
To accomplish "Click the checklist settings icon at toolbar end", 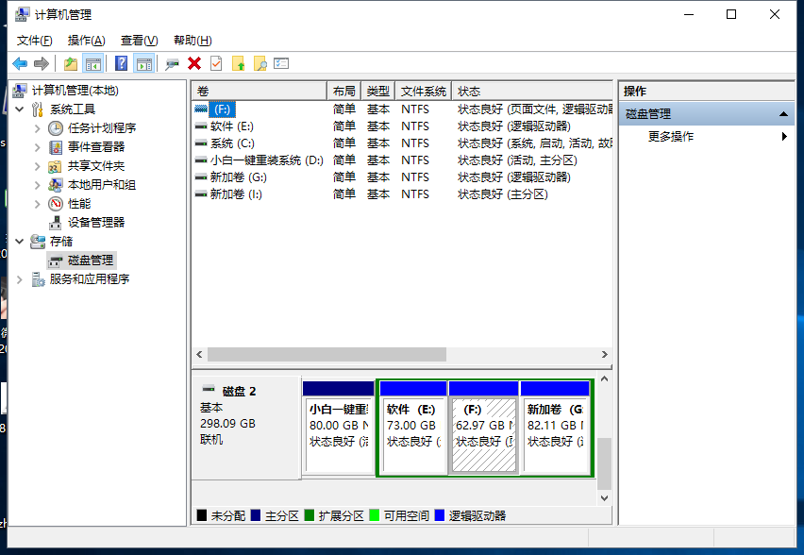I will (x=281, y=63).
